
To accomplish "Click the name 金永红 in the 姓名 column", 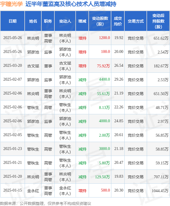I will [x=33, y=191].
